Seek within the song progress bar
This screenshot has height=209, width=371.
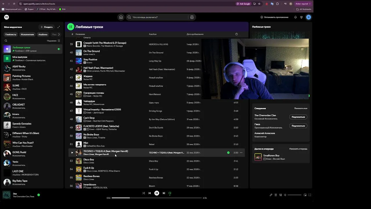click(157, 198)
